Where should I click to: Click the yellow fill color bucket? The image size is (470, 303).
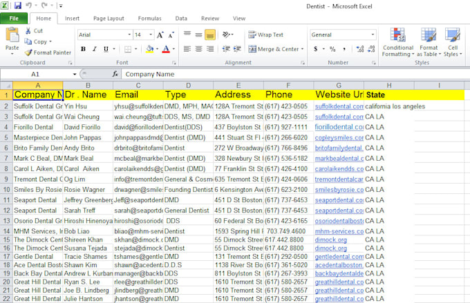149,49
